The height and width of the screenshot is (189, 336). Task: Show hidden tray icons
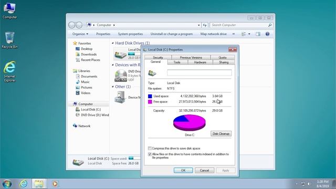point(297,184)
